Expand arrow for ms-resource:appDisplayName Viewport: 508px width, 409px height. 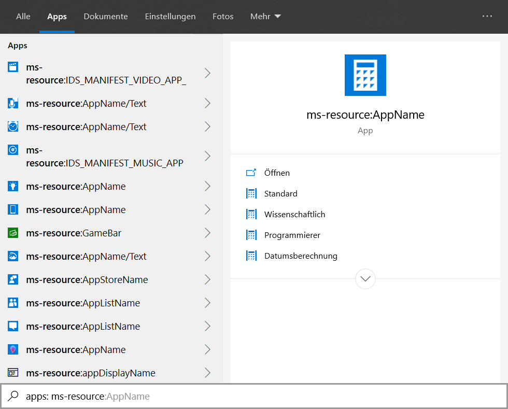tap(208, 373)
